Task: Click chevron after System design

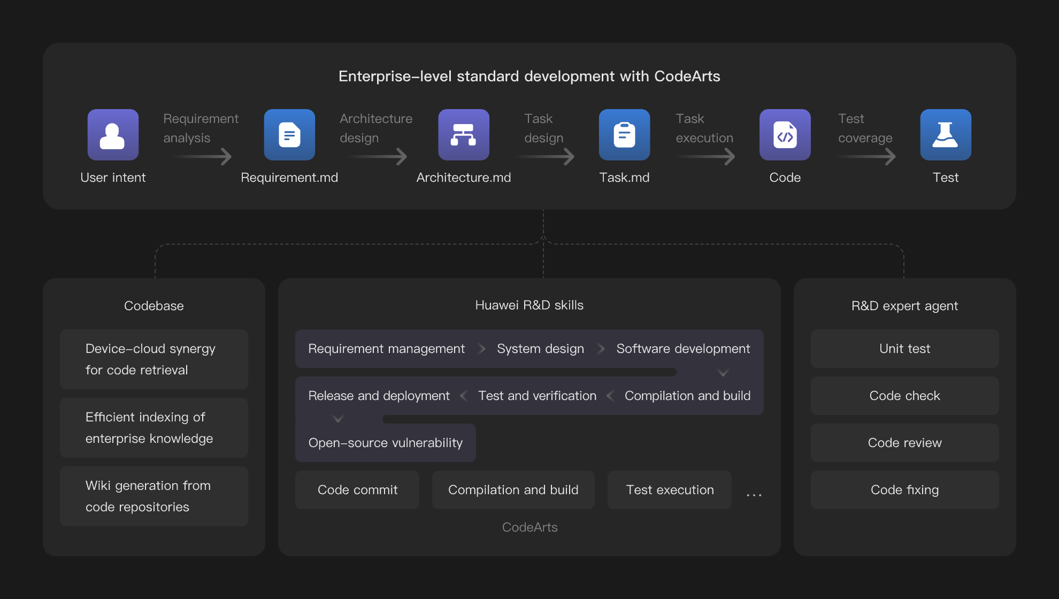Action: [x=601, y=349]
